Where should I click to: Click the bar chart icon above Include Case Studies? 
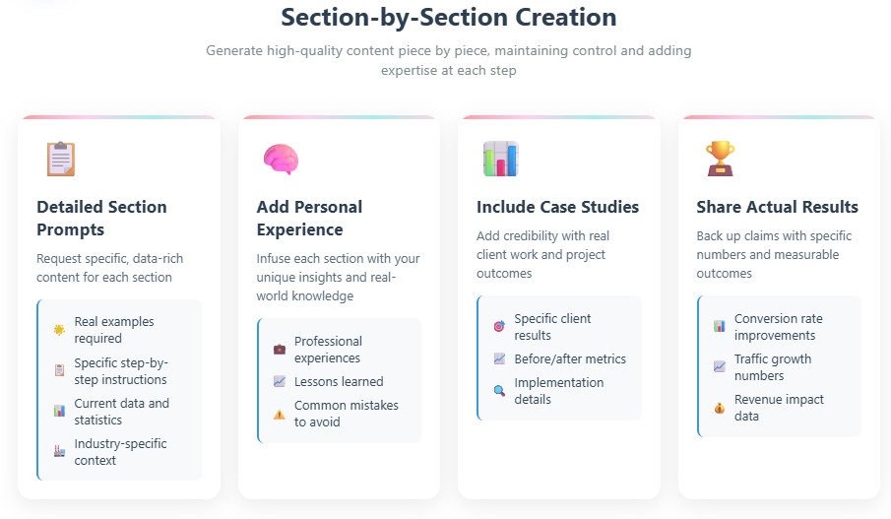pyautogui.click(x=500, y=160)
